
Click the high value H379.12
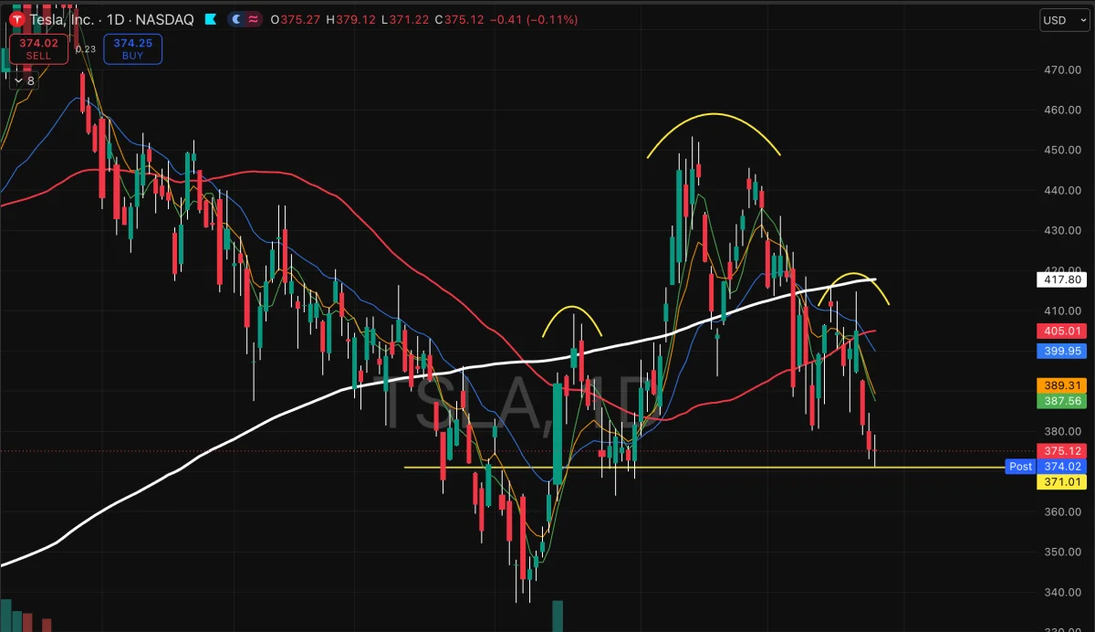coord(350,19)
